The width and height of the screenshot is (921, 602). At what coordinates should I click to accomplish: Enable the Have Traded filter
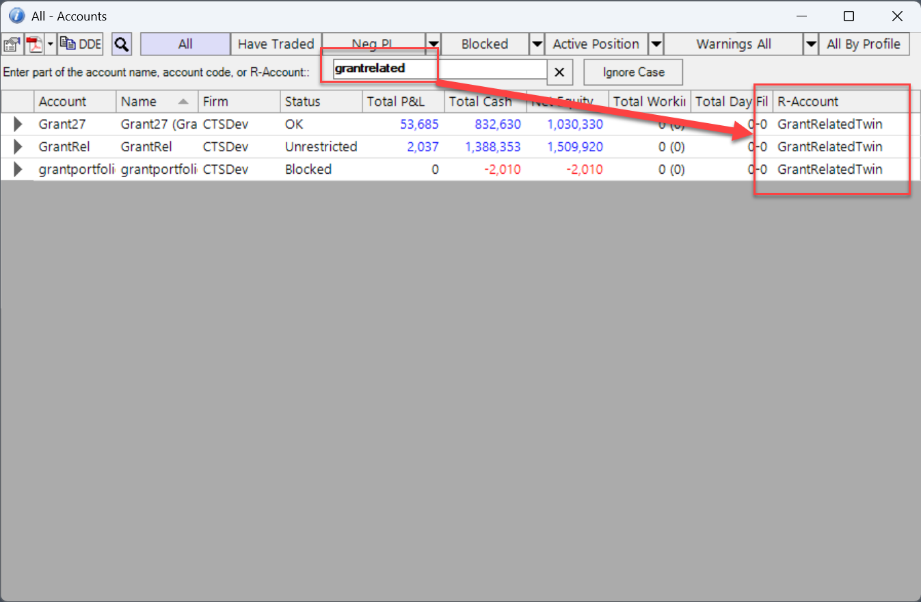(276, 44)
